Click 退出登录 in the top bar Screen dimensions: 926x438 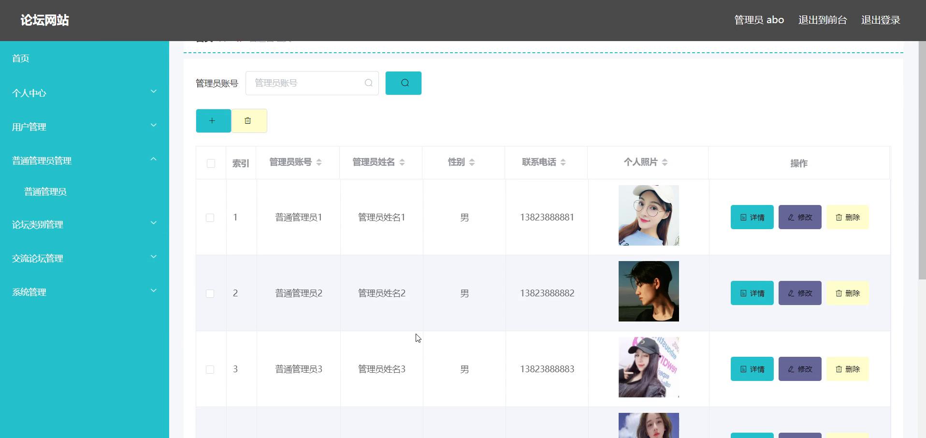click(x=880, y=20)
